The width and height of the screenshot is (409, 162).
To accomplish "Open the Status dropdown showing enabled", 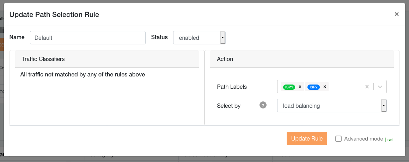I will tap(199, 38).
